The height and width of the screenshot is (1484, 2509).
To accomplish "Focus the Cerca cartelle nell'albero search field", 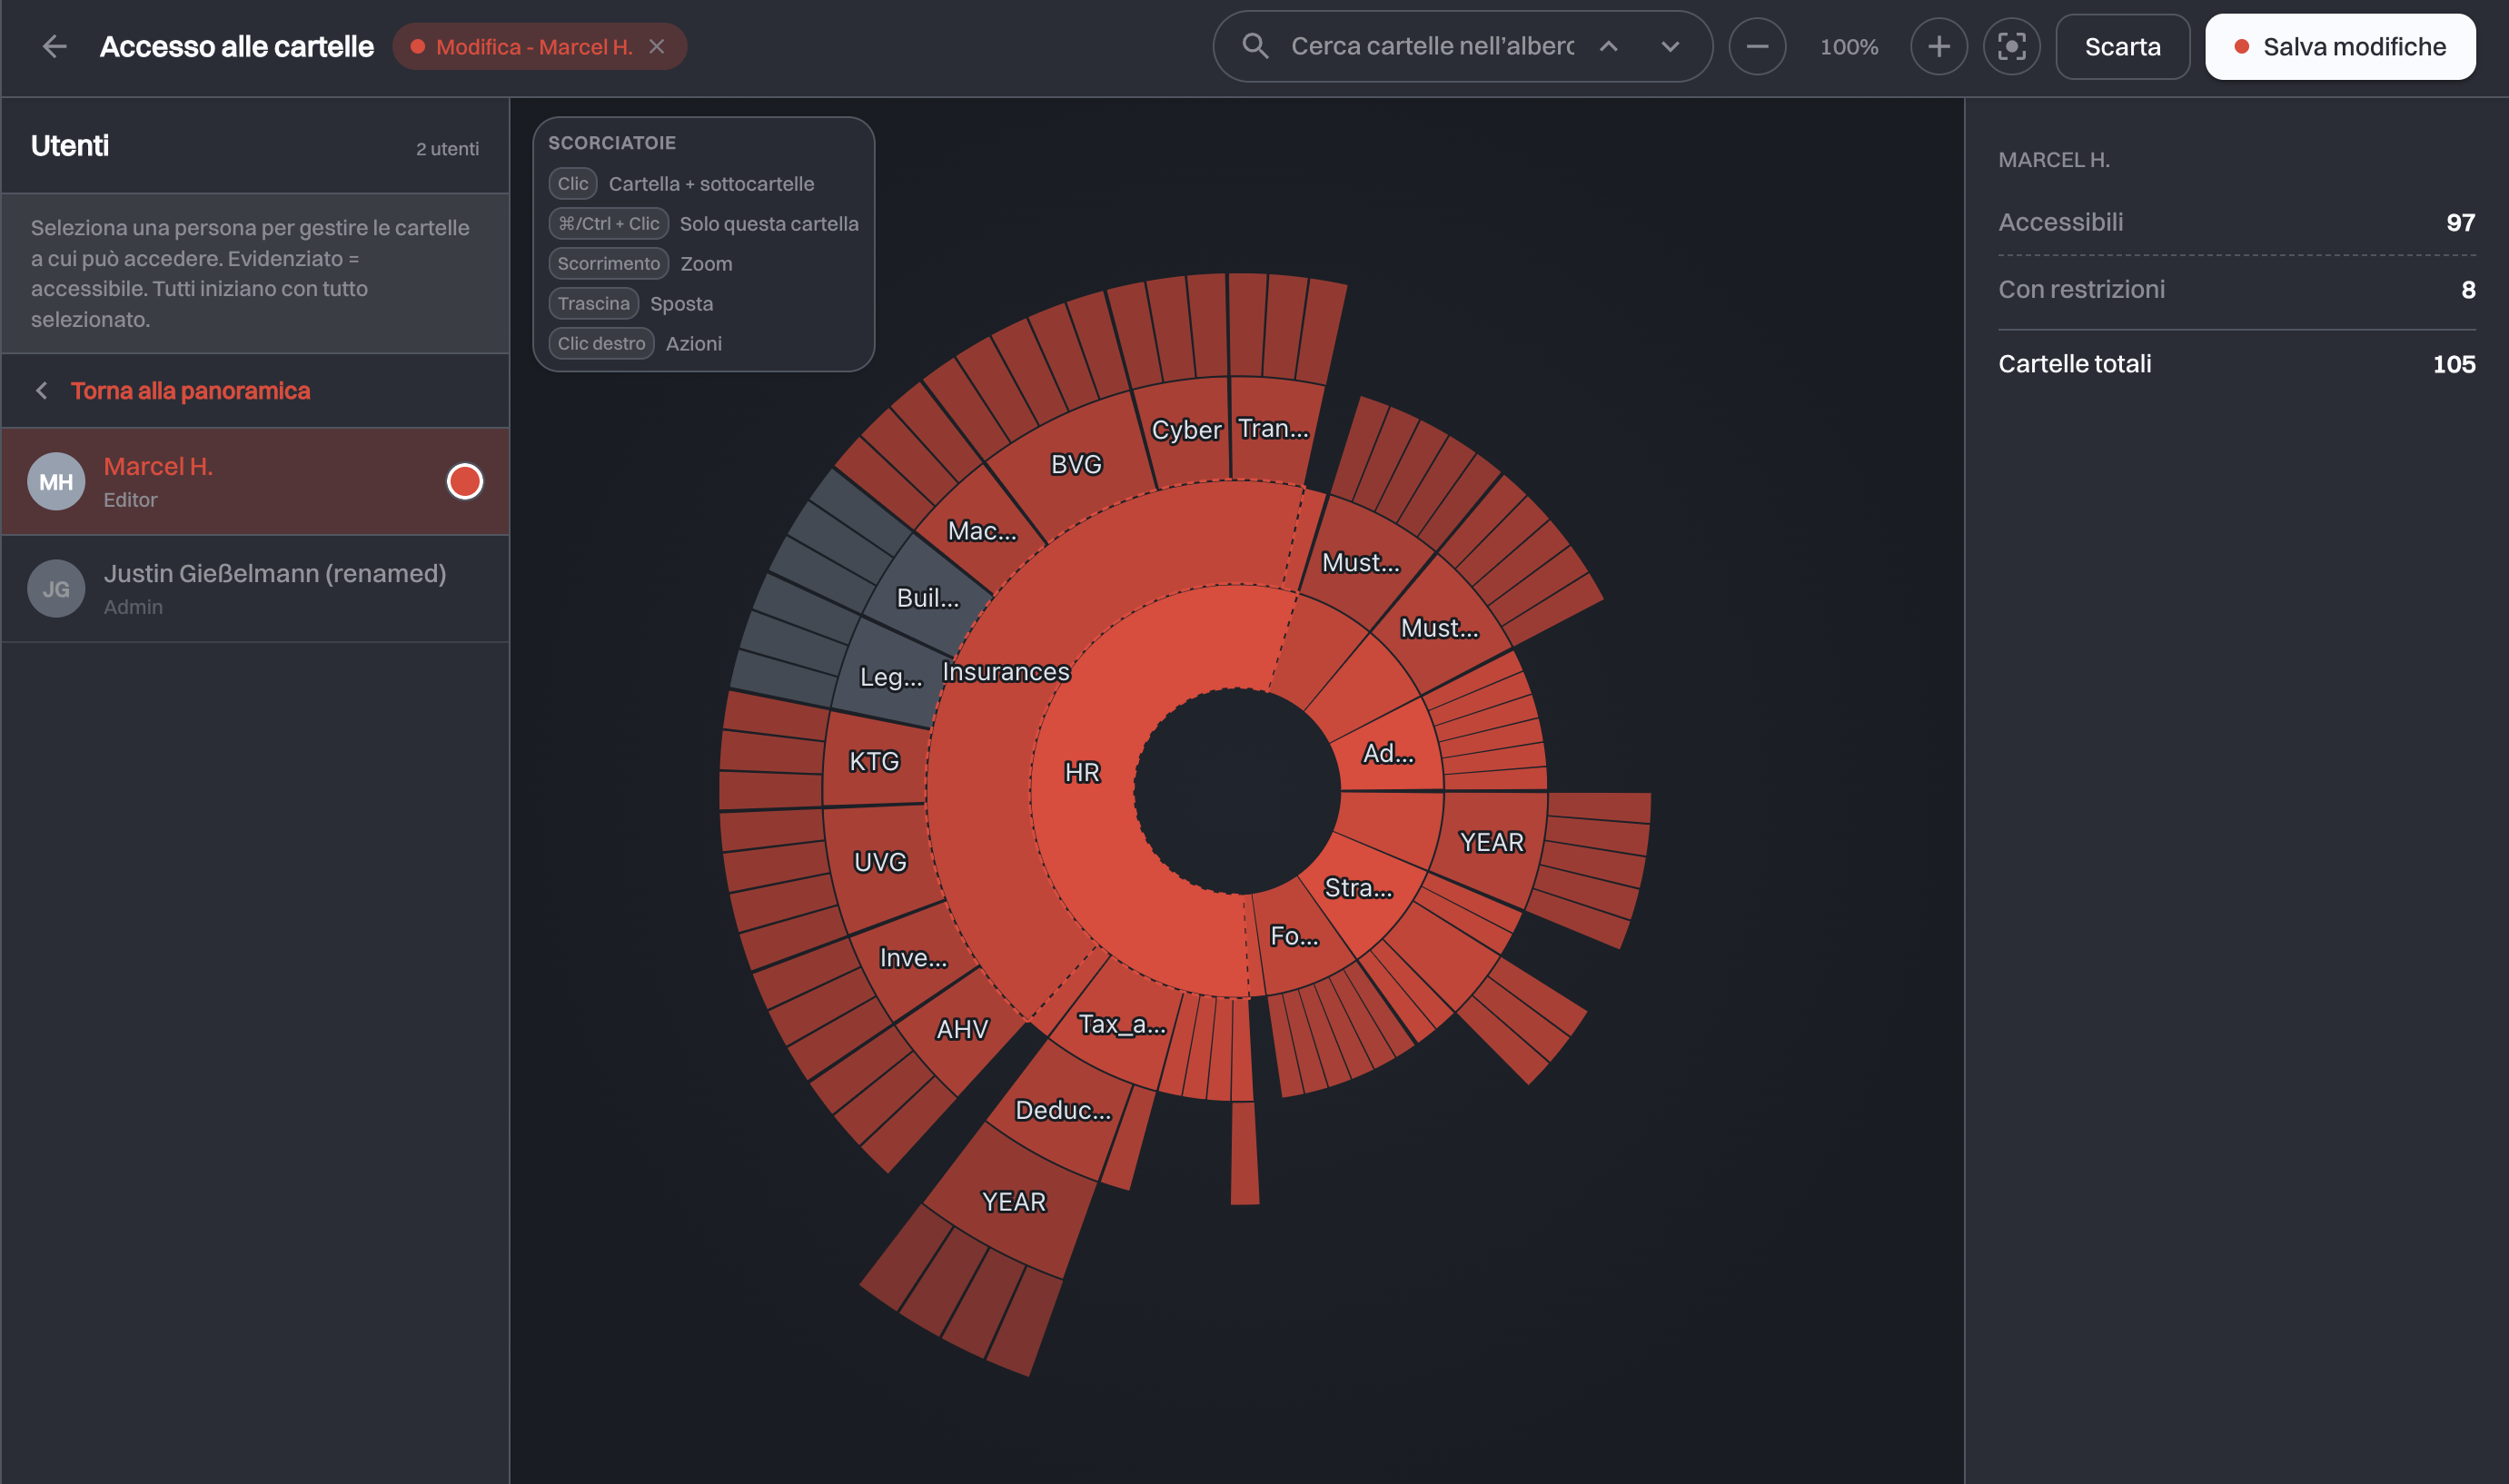I will pos(1432,46).
